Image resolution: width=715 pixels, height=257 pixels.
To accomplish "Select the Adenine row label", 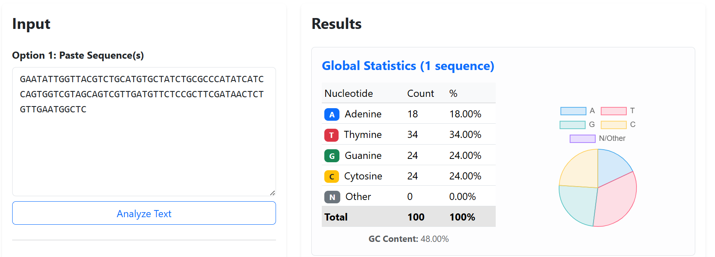I will [363, 114].
